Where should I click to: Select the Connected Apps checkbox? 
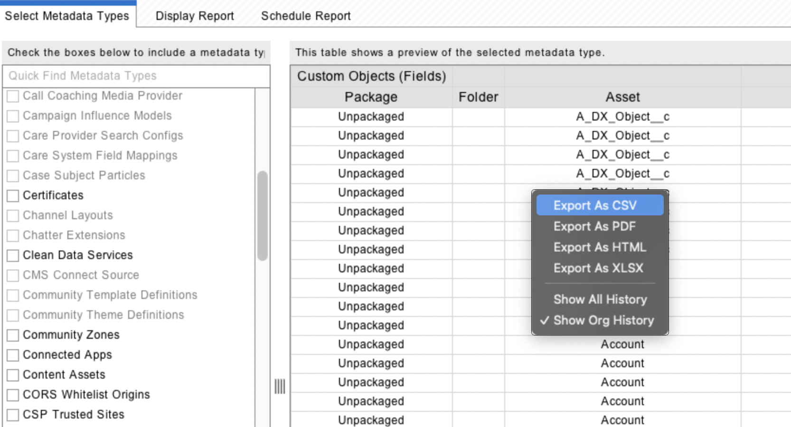[x=13, y=355]
